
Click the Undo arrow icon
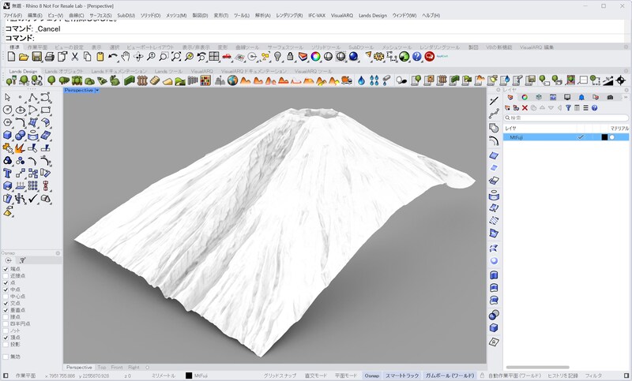(113, 57)
